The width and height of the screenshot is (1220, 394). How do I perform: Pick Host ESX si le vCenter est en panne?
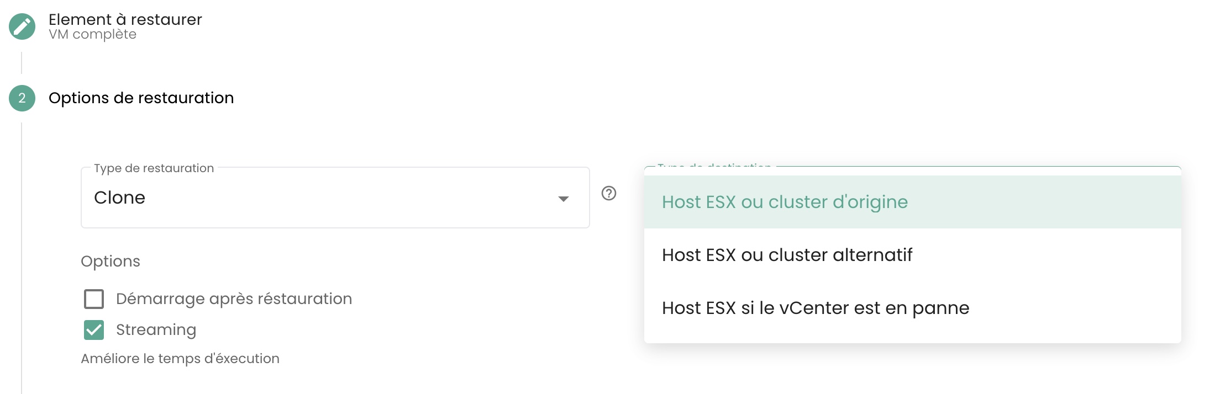[x=815, y=308]
